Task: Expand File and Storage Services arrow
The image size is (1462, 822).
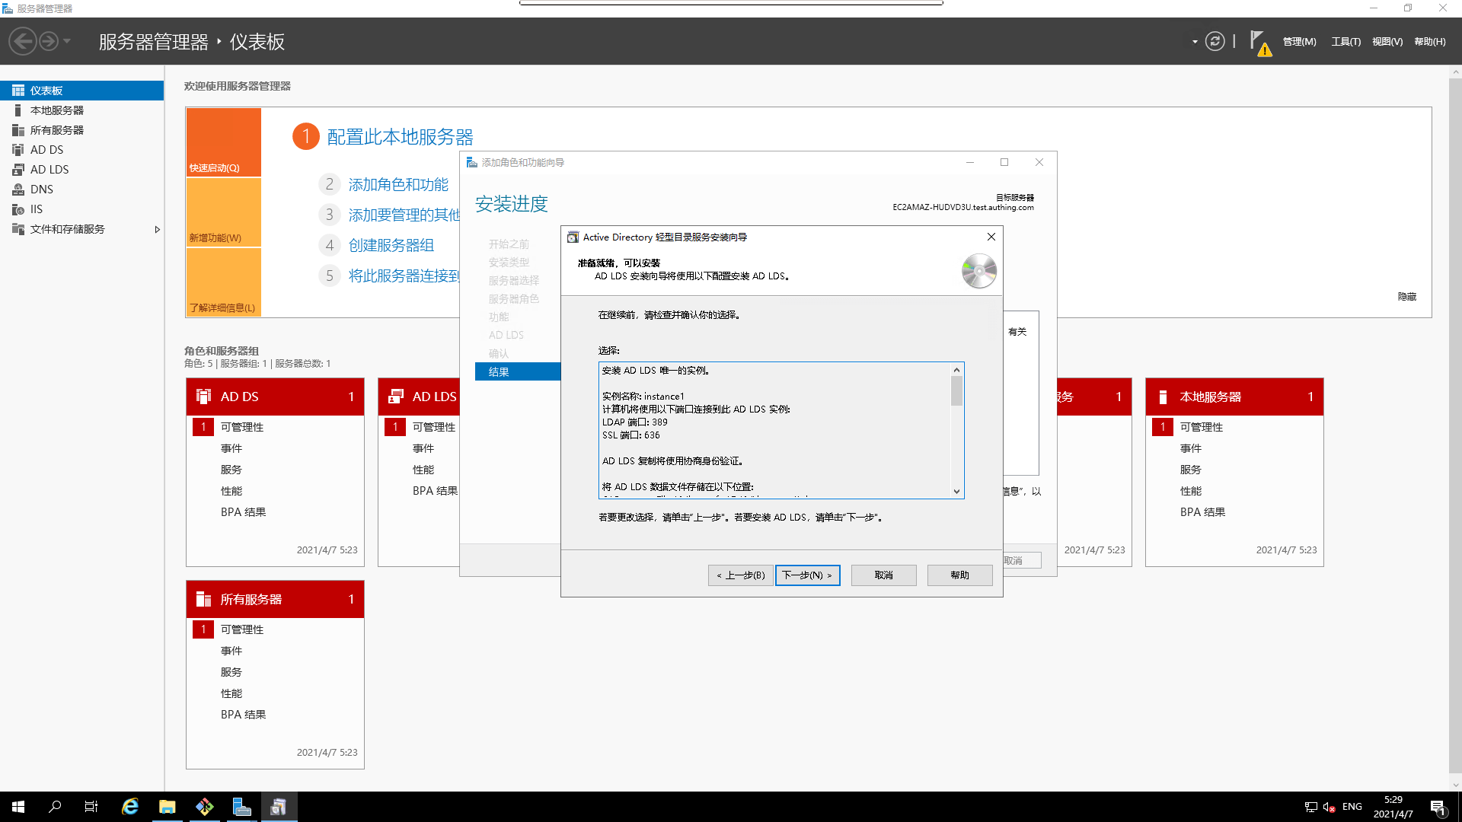Action: pos(157,229)
